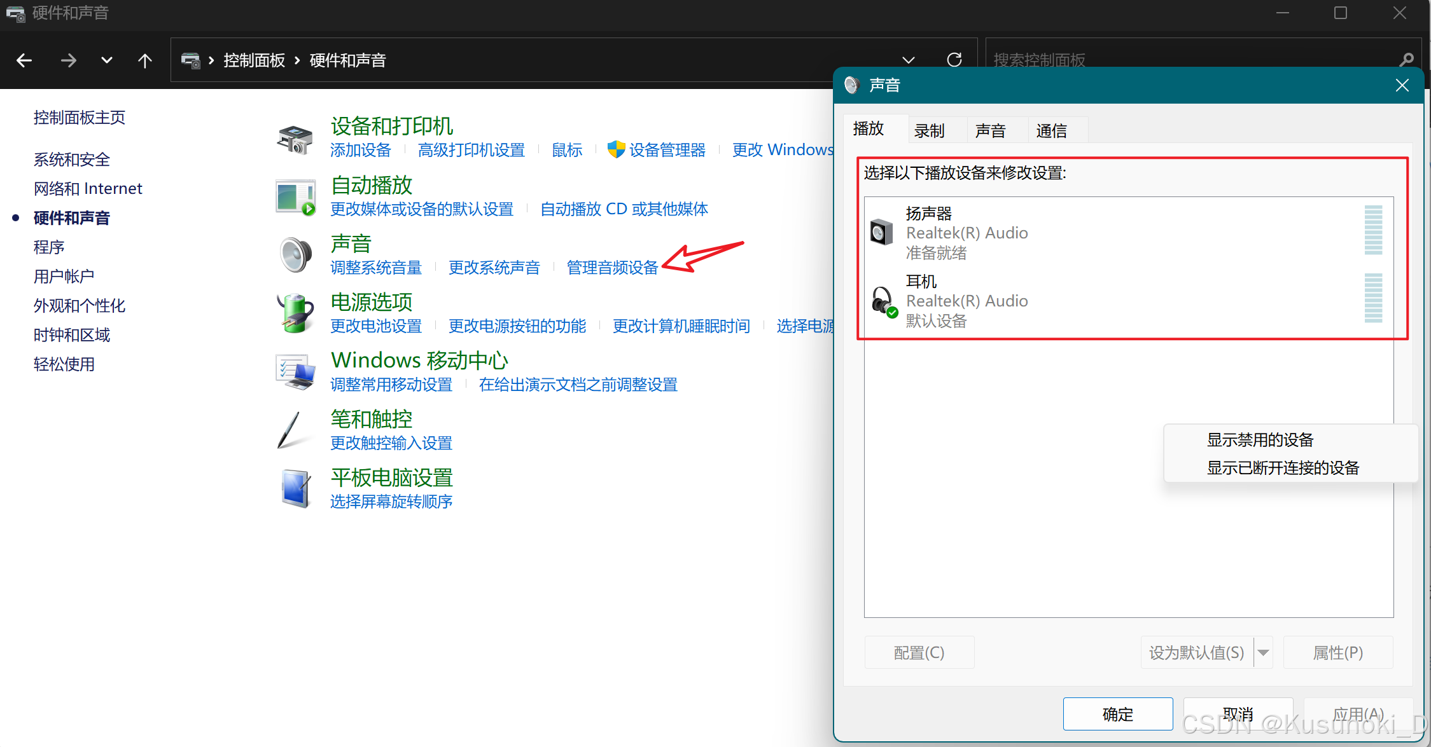This screenshot has height=747, width=1431.
Task: Click the Devices and Printers category icon
Action: [295, 139]
